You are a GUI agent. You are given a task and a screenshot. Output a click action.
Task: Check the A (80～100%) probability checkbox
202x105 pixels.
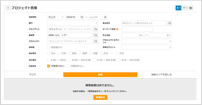(x=48, y=60)
